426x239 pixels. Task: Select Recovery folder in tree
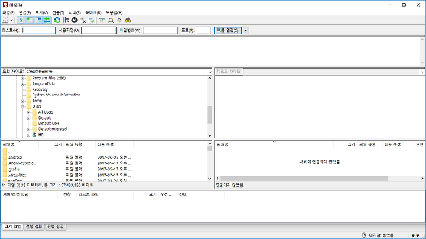pos(40,89)
